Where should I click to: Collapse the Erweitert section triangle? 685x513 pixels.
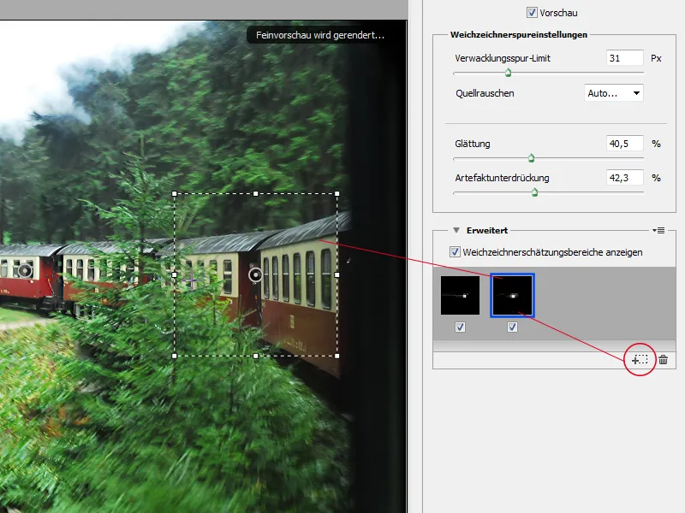[x=456, y=230]
